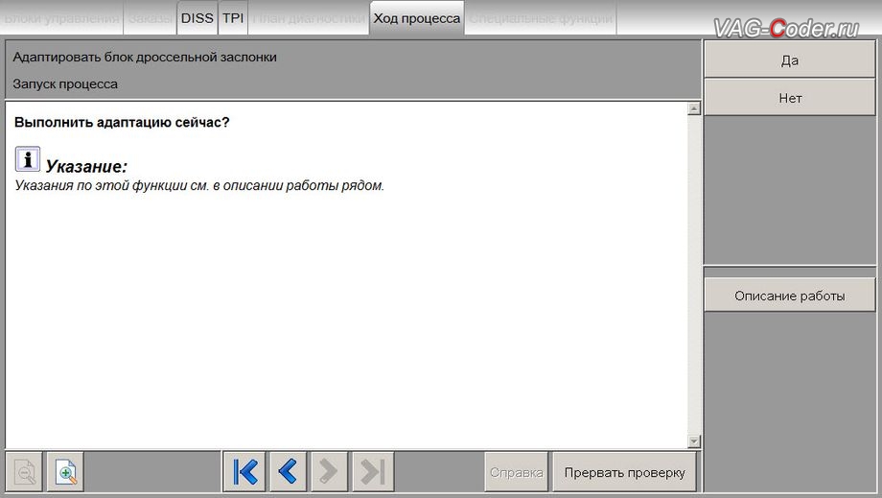Click heading 'Адаптировать блок дроссельной заслонки'
Image resolution: width=882 pixels, height=498 pixels.
point(145,57)
